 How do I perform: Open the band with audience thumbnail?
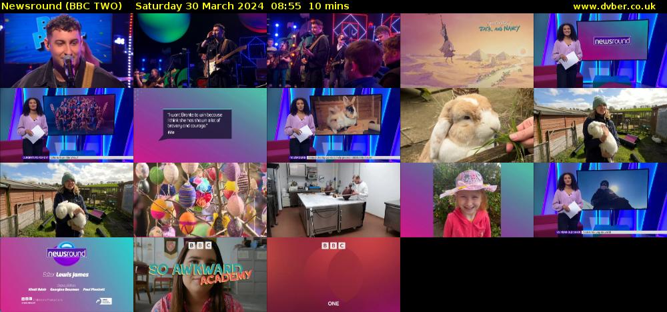click(333, 51)
